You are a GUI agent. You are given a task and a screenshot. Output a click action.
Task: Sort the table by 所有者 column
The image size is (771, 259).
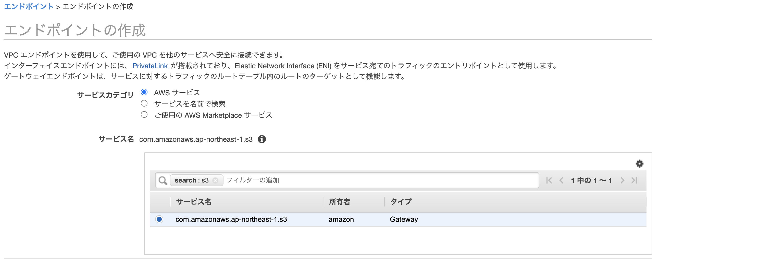[x=340, y=202]
